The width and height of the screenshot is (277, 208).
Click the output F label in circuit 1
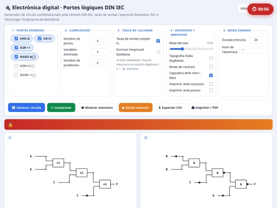coord(117,184)
